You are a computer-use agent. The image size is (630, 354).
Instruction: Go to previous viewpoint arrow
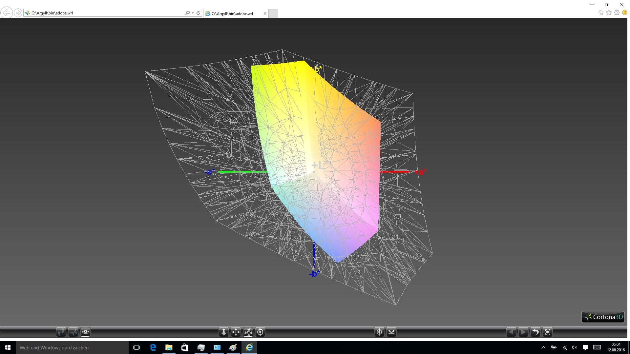coord(511,332)
